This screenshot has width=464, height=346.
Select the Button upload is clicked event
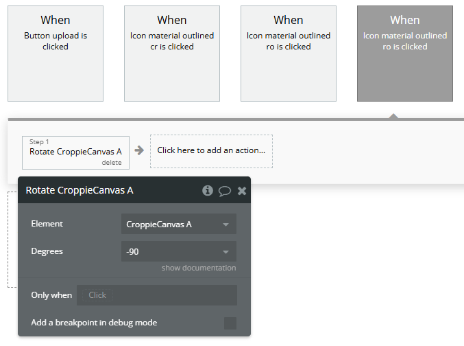56,54
